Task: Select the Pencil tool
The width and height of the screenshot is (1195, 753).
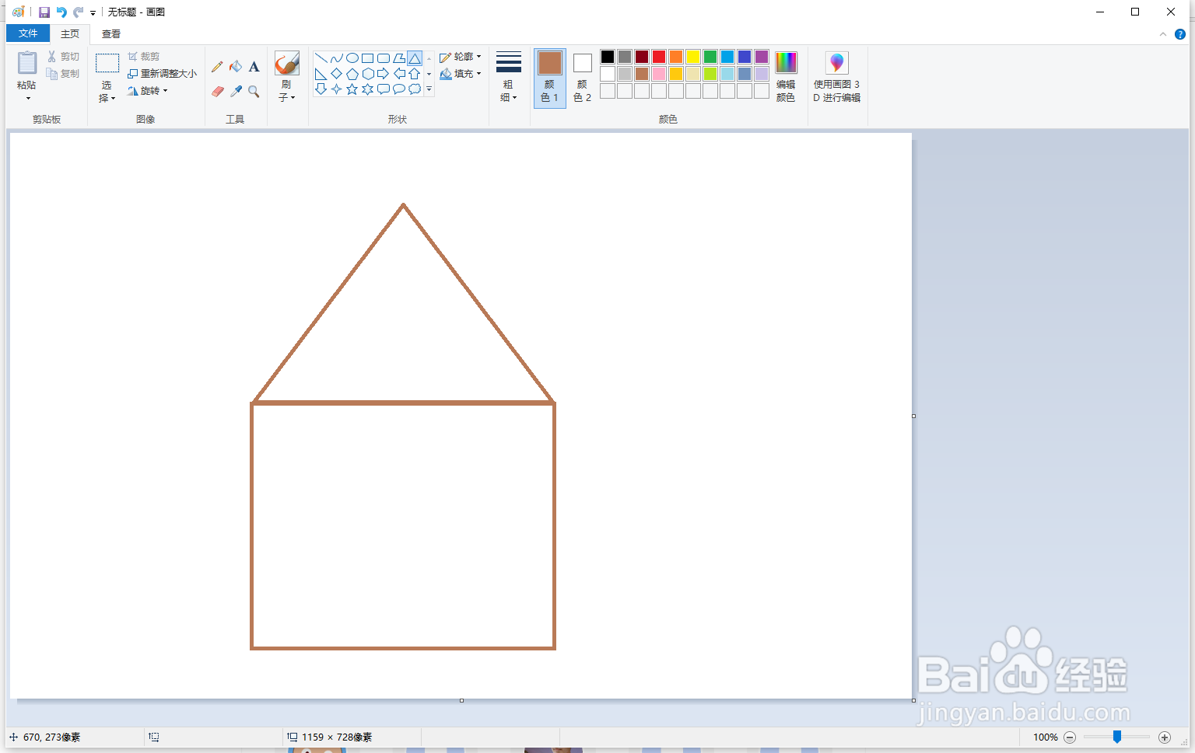Action: coord(217,67)
